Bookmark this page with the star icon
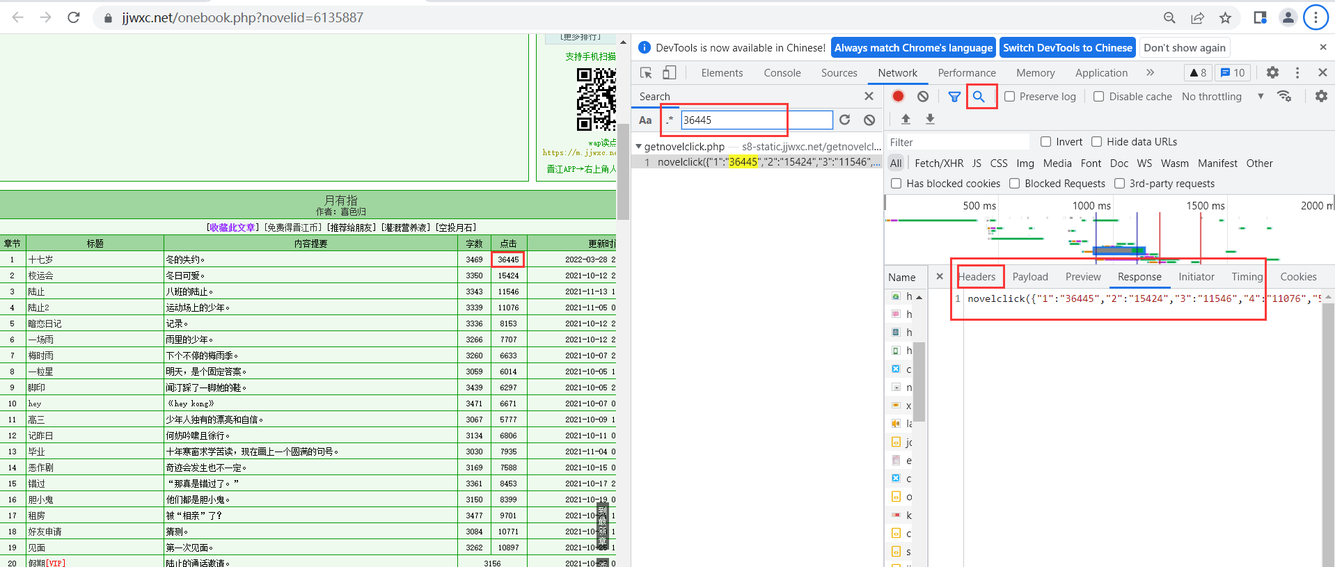Image resolution: width=1335 pixels, height=567 pixels. (1225, 17)
